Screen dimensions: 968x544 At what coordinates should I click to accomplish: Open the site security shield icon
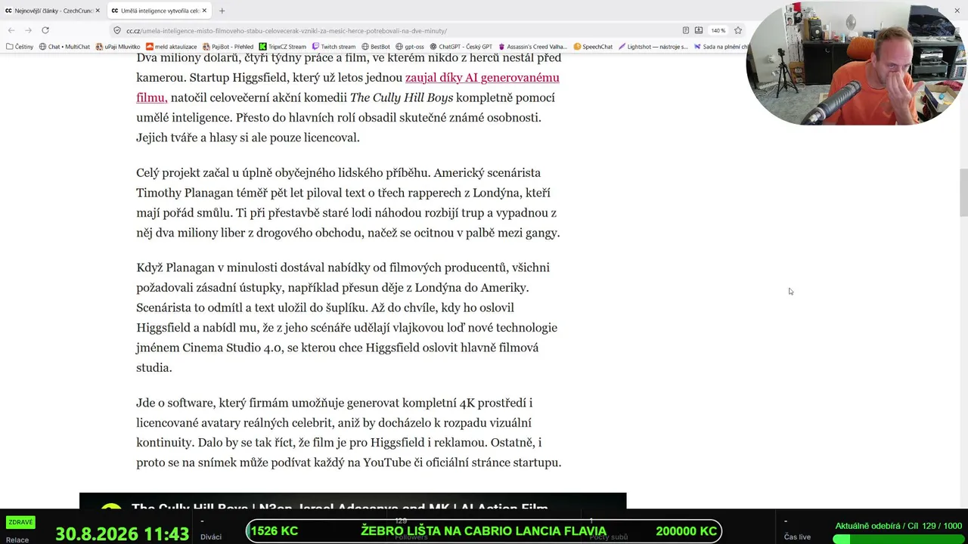(x=117, y=31)
